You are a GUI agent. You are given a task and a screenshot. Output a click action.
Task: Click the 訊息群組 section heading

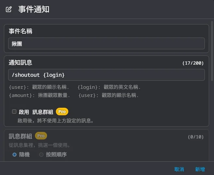coord(21,136)
